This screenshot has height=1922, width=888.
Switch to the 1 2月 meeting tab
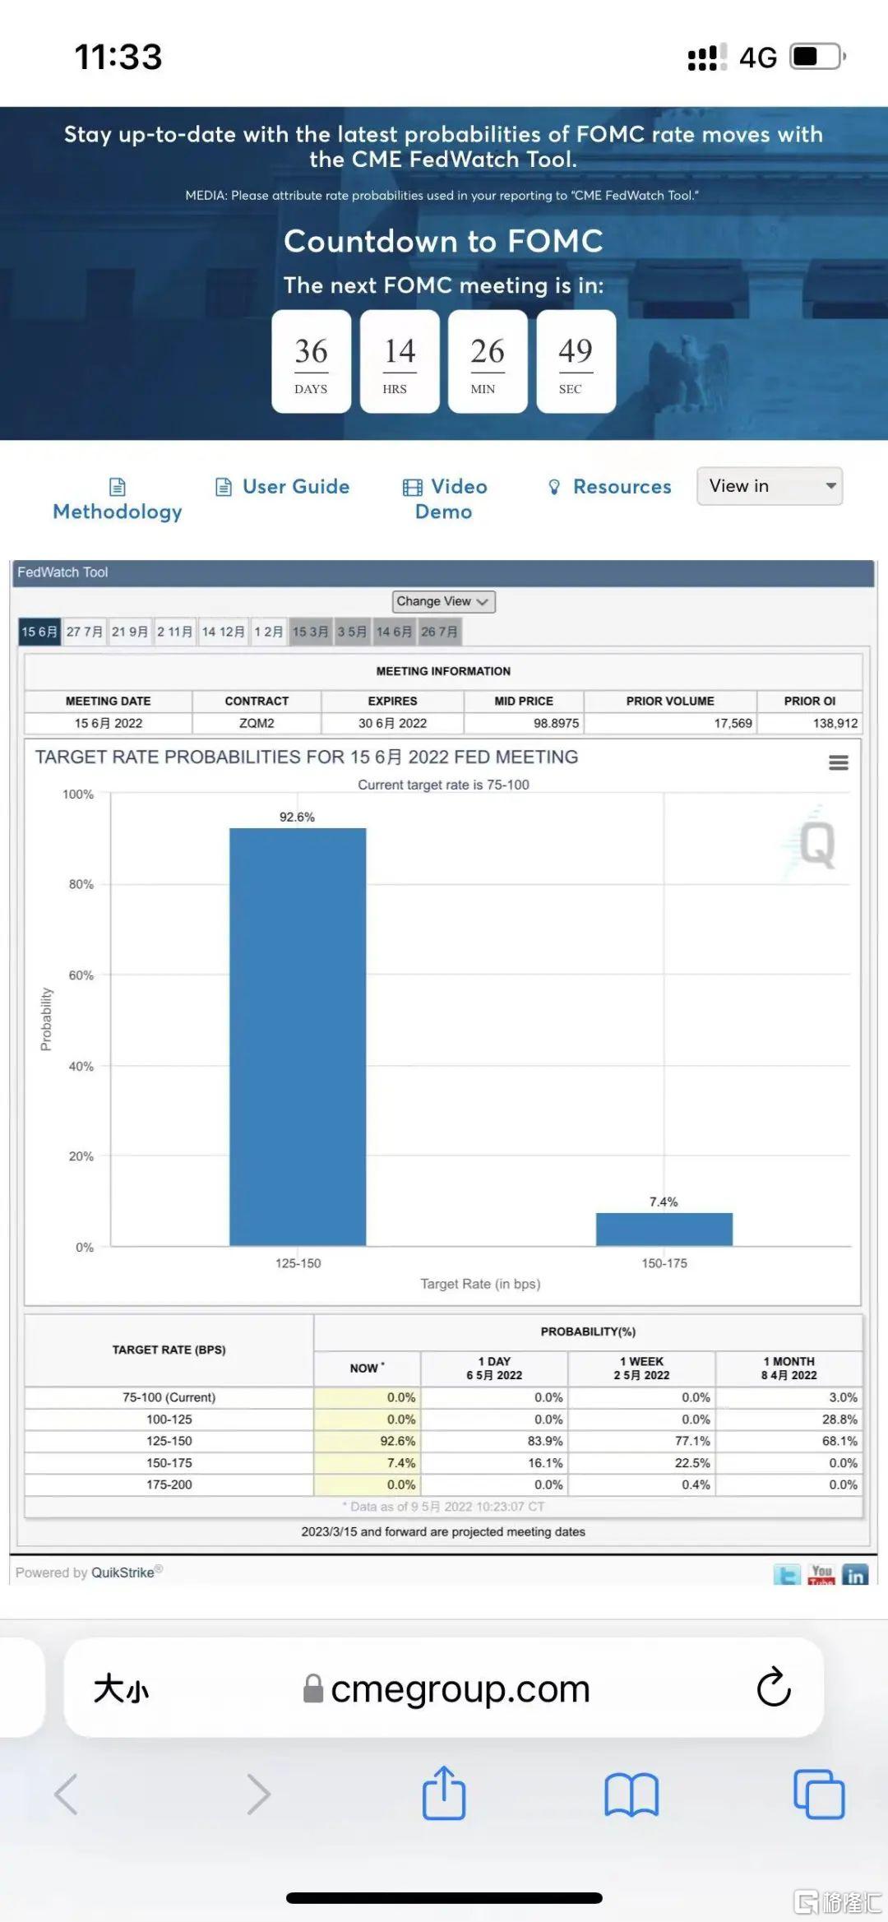click(269, 632)
